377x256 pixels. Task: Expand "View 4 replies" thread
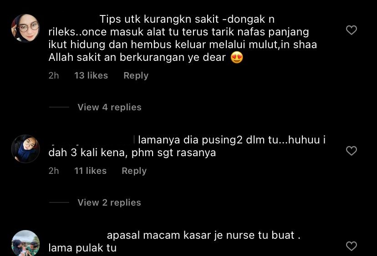(109, 107)
